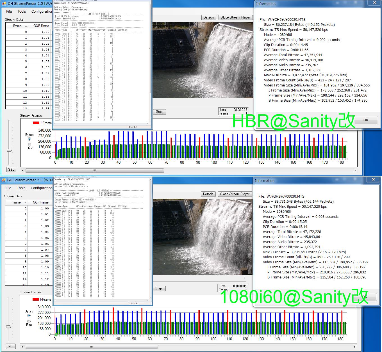Click Close Stream Player in the lower window

(x=235, y=194)
